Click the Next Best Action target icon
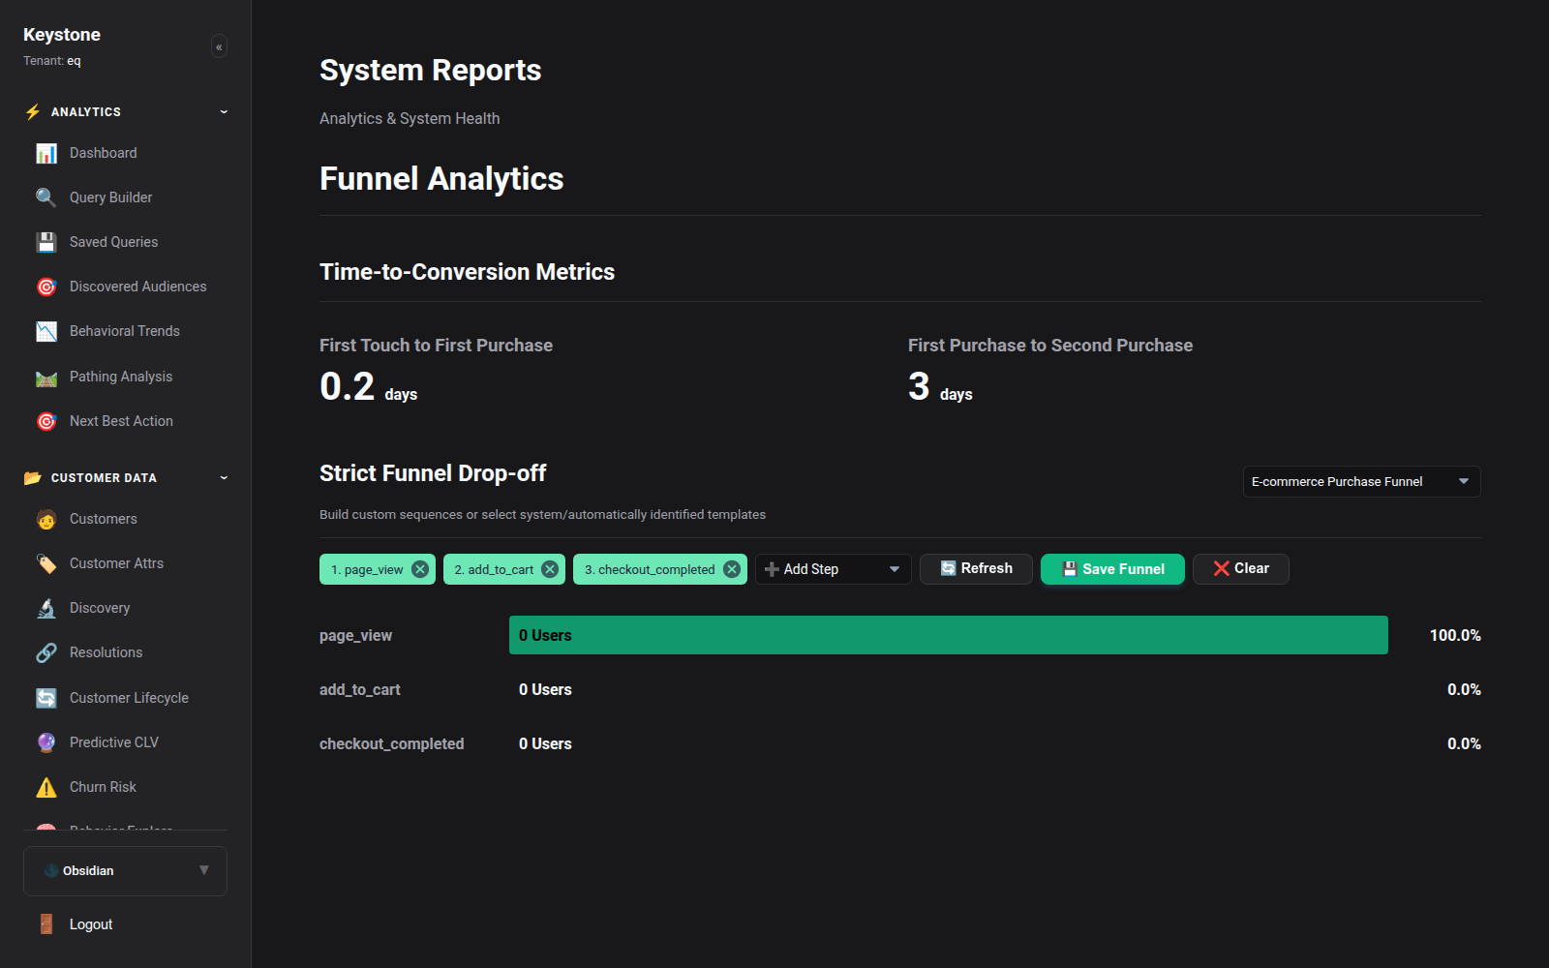Screen dimensions: 1549x968 coord(46,421)
